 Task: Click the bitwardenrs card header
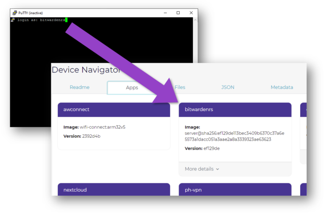click(x=235, y=109)
